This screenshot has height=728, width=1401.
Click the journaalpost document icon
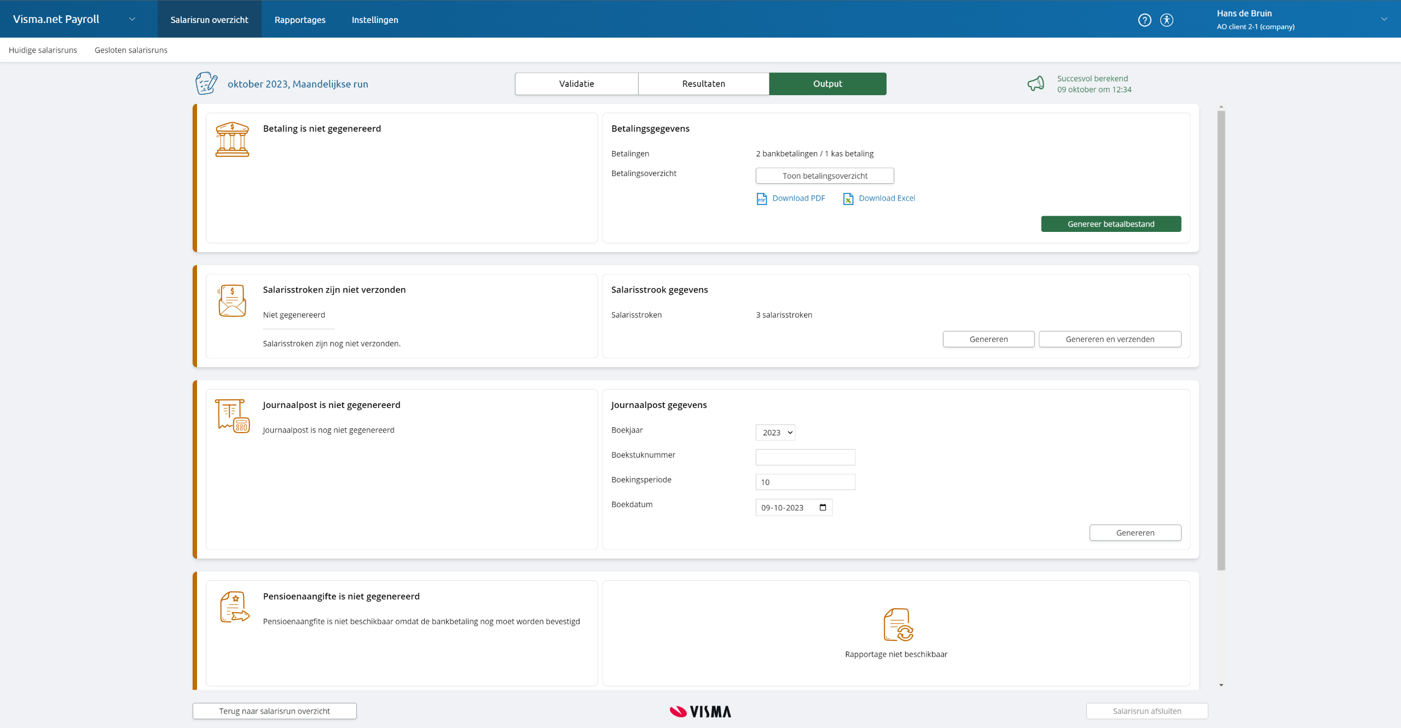(232, 416)
